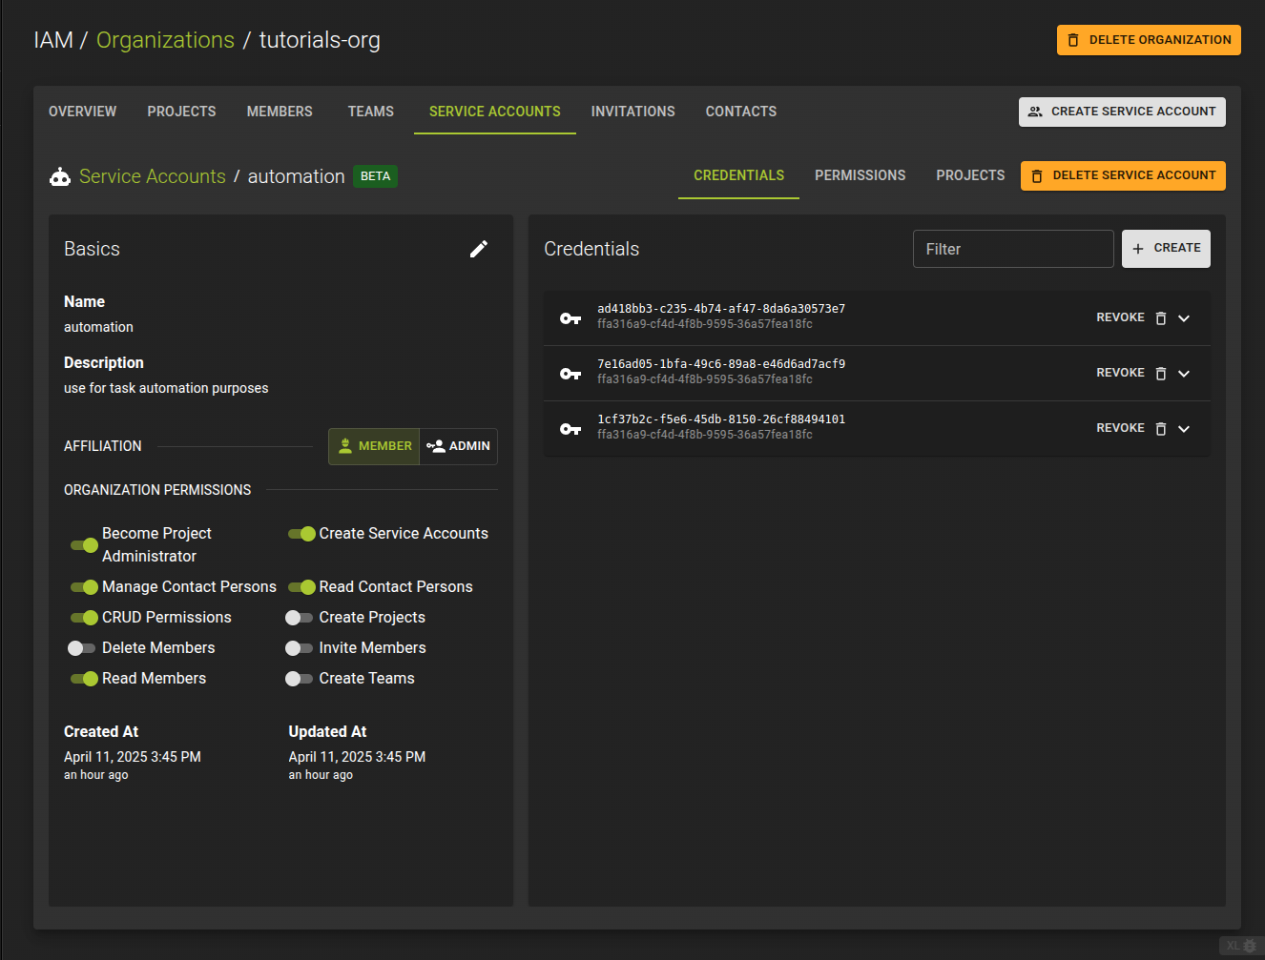Click trash icon for credential 1cf37b2c
Image resolution: width=1265 pixels, height=960 pixels.
[x=1161, y=429]
